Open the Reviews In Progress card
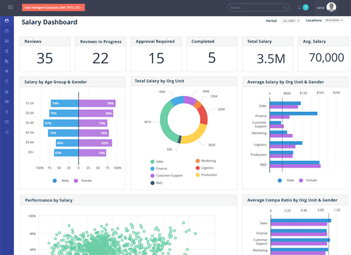This screenshot has width=351, height=255. point(100,54)
